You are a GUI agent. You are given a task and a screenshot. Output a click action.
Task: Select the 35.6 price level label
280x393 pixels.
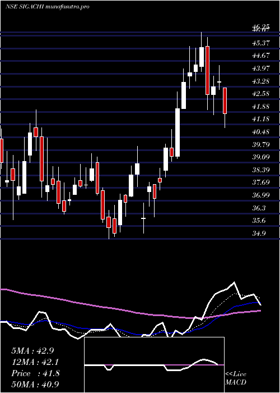pos(259,221)
